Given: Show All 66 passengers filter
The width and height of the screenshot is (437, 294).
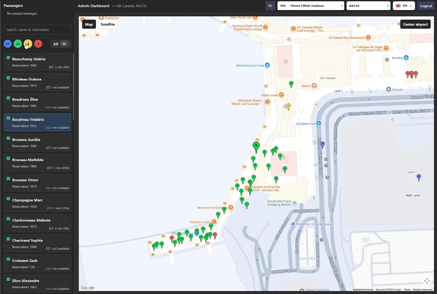Looking at the screenshot, I should click(61, 44).
